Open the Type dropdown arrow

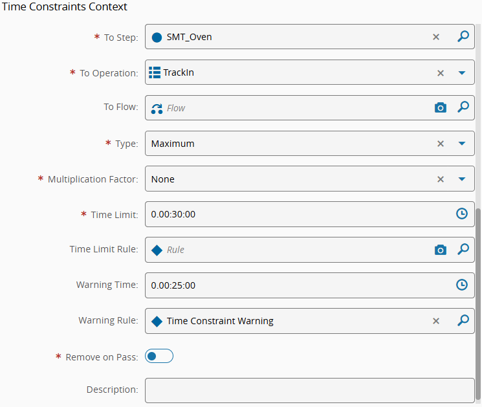coord(462,144)
